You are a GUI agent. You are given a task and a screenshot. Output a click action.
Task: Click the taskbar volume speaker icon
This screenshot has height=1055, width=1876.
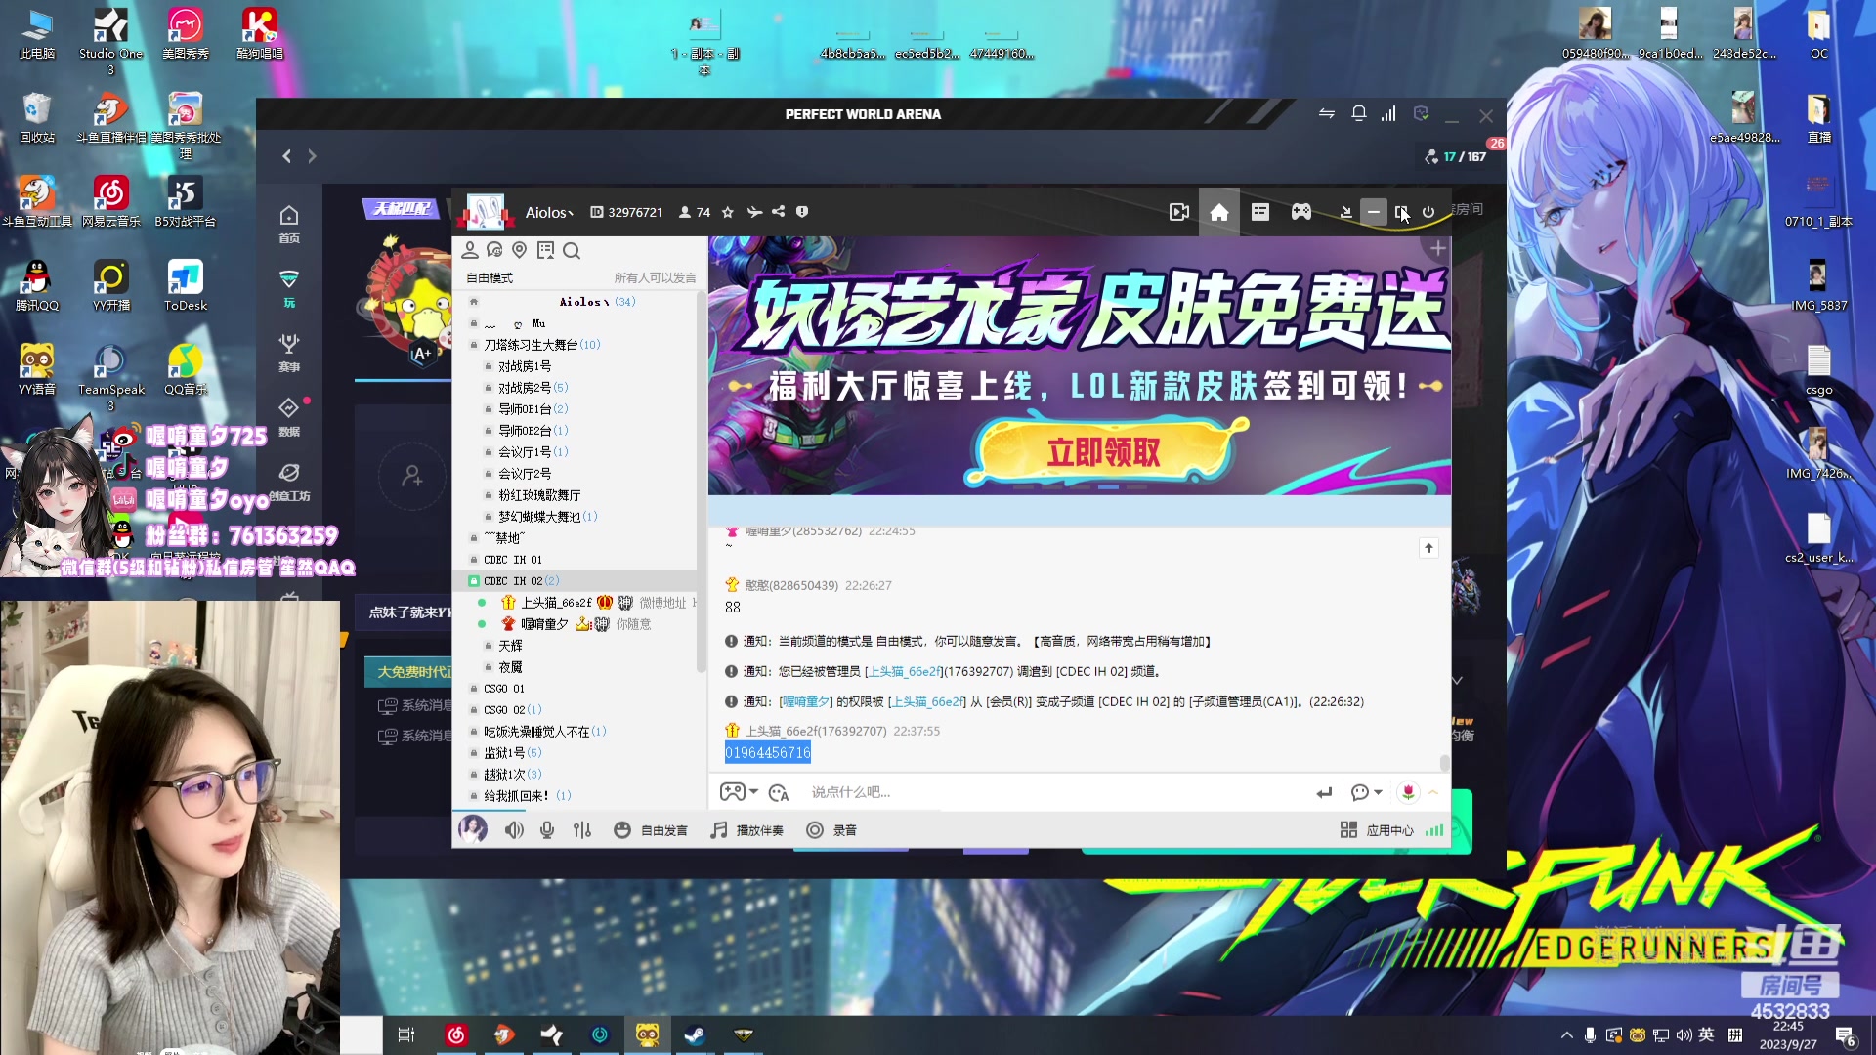[x=1684, y=1035]
